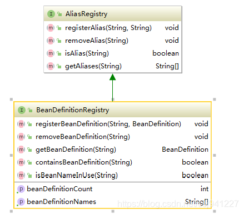The height and width of the screenshot is (214, 244).
Task: Click the boolean return type of containsBeanDefinition
Action: pyautogui.click(x=195, y=162)
